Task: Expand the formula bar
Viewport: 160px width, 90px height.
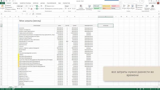Action: [x=159, y=14]
